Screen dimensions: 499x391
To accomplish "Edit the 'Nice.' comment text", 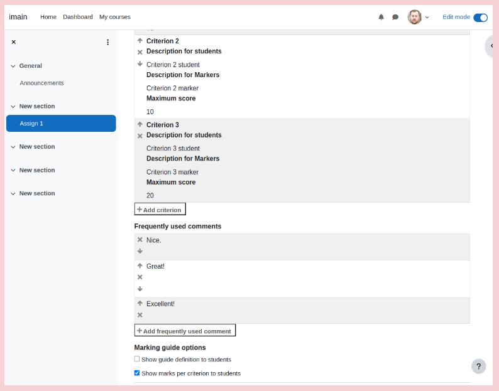I will click(154, 240).
